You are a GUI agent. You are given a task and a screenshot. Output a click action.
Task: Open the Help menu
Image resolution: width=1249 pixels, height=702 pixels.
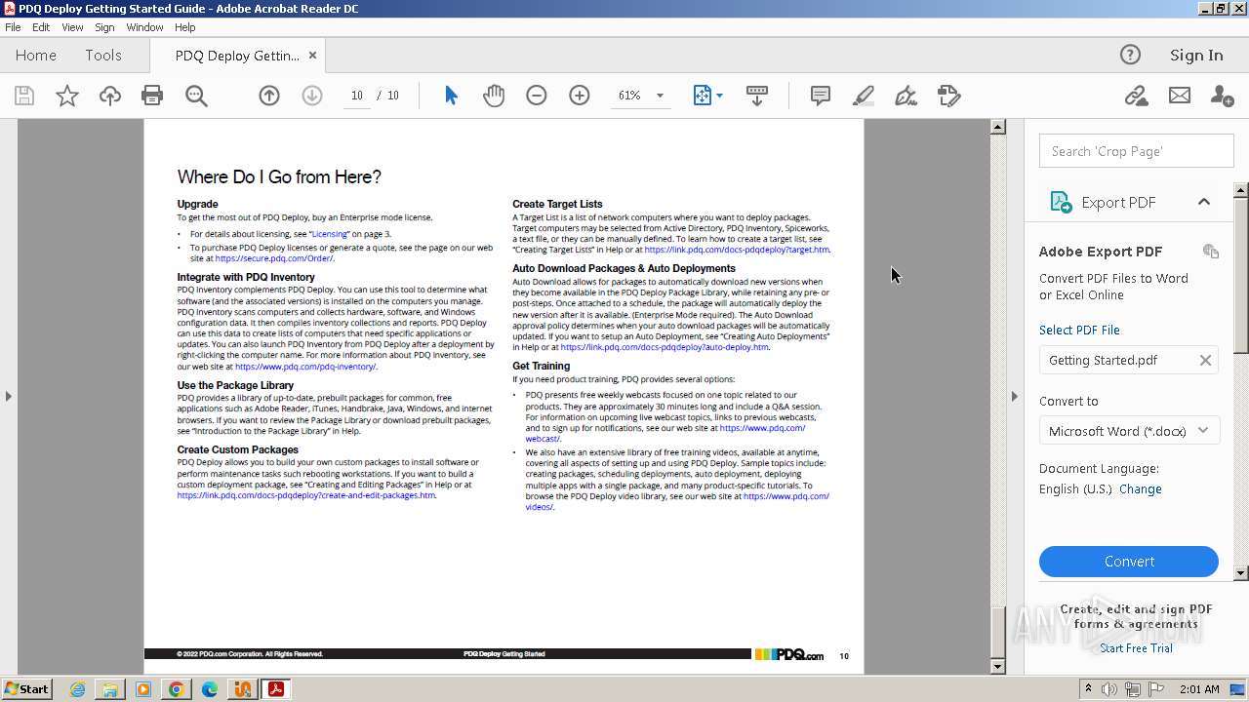coord(184,27)
